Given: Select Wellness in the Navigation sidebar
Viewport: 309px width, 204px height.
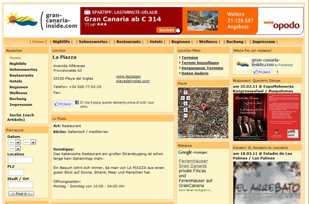Looking at the screenshot, I should [18, 93].
